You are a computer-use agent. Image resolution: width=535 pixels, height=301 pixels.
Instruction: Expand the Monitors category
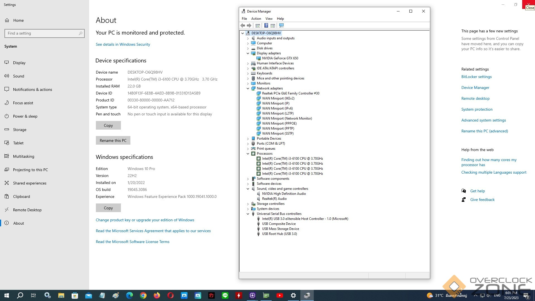248,84
